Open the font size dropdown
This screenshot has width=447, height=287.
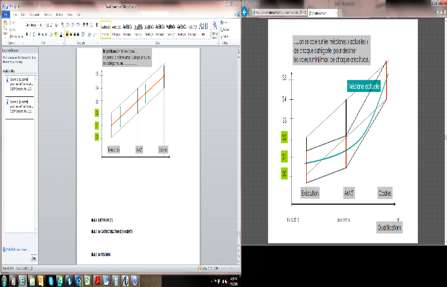tap(45, 25)
